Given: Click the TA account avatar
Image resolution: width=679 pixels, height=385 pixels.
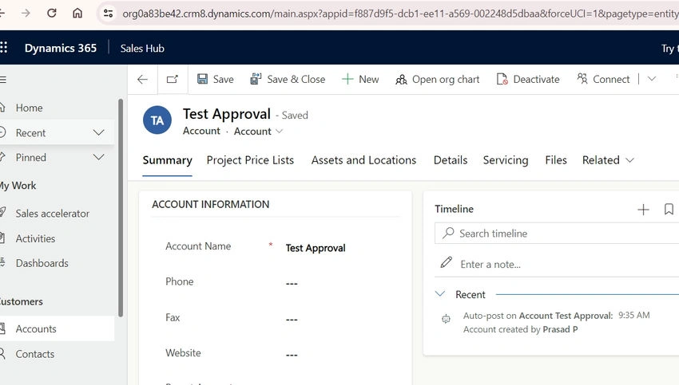Looking at the screenshot, I should [157, 120].
